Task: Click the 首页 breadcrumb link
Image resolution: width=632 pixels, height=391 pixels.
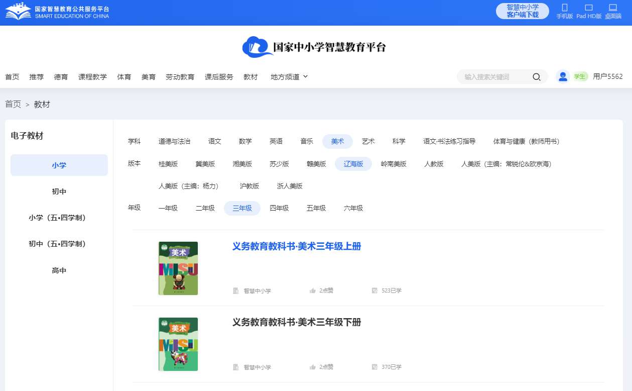Action: coord(13,104)
